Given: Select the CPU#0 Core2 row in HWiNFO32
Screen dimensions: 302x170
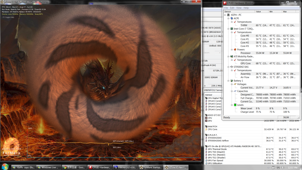Looking at the screenshot, I should [x=214, y=107].
